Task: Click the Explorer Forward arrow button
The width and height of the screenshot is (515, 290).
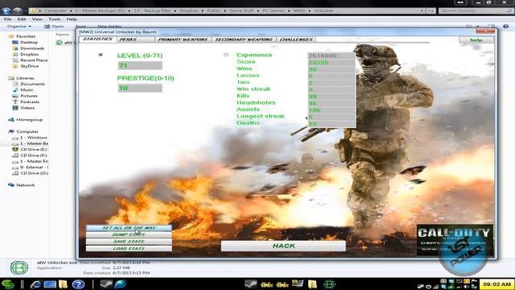Action: coord(18,10)
